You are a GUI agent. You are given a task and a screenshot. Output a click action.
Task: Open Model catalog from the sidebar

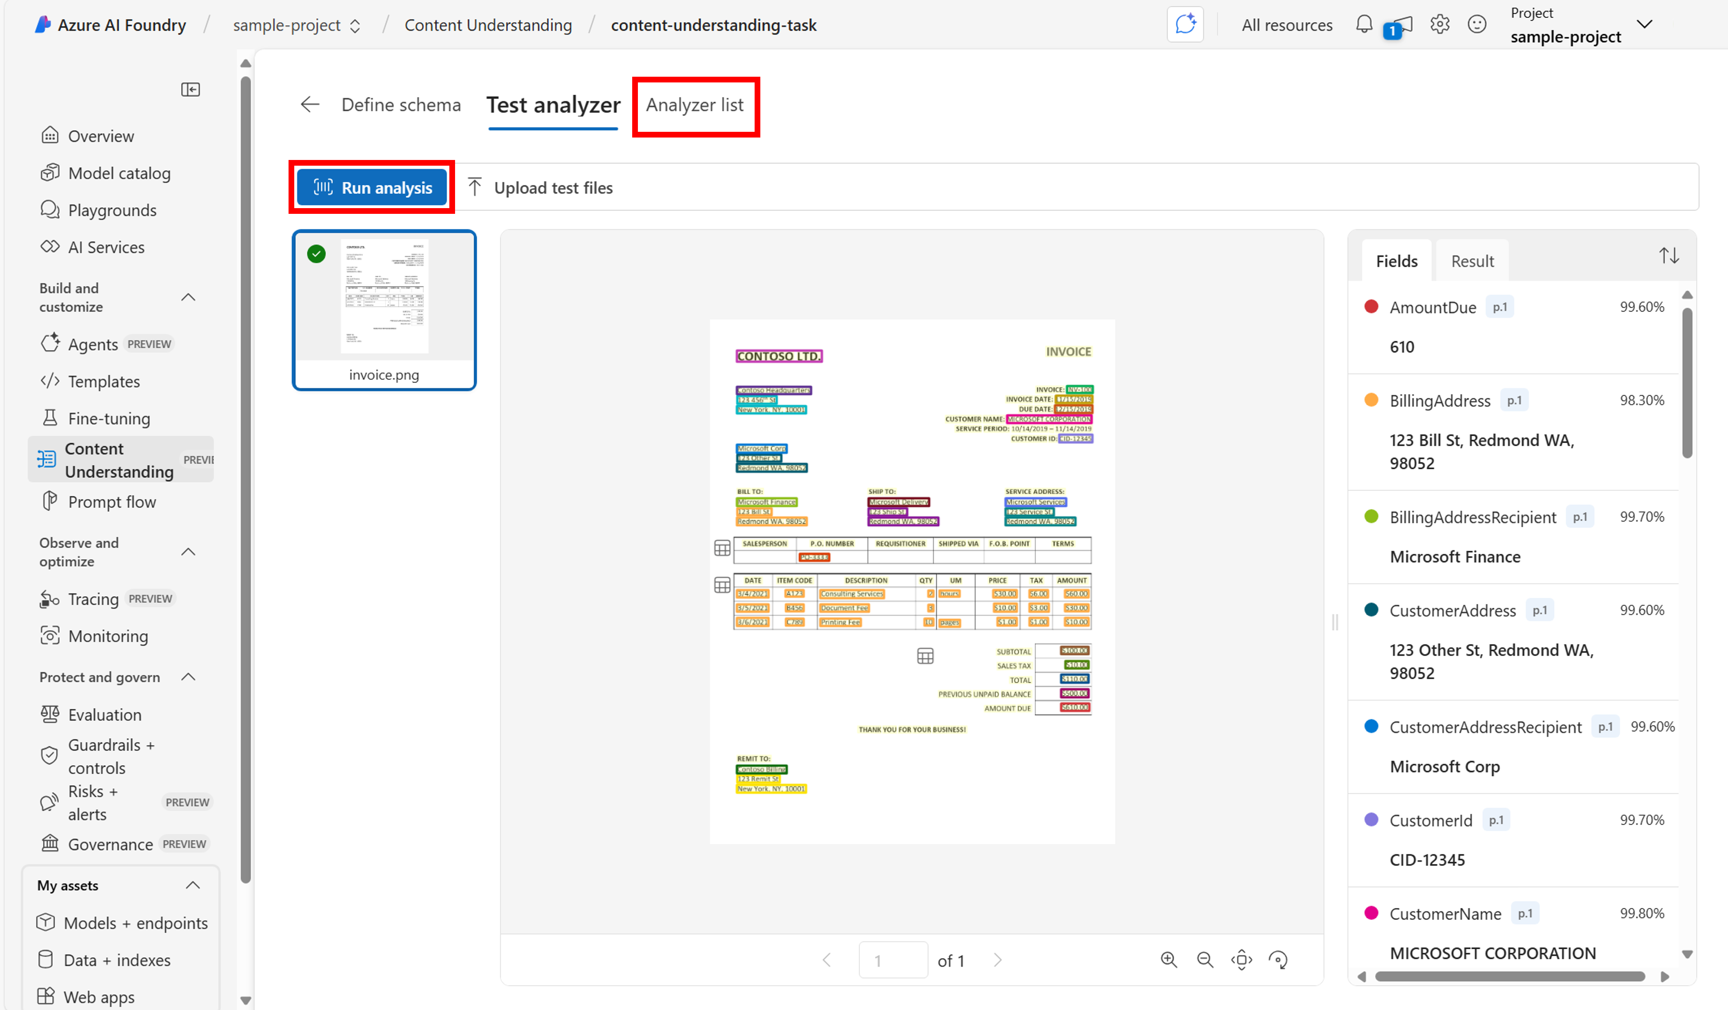(x=119, y=173)
